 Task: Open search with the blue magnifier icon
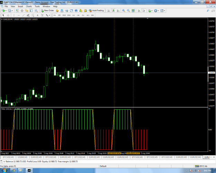click(208, 11)
